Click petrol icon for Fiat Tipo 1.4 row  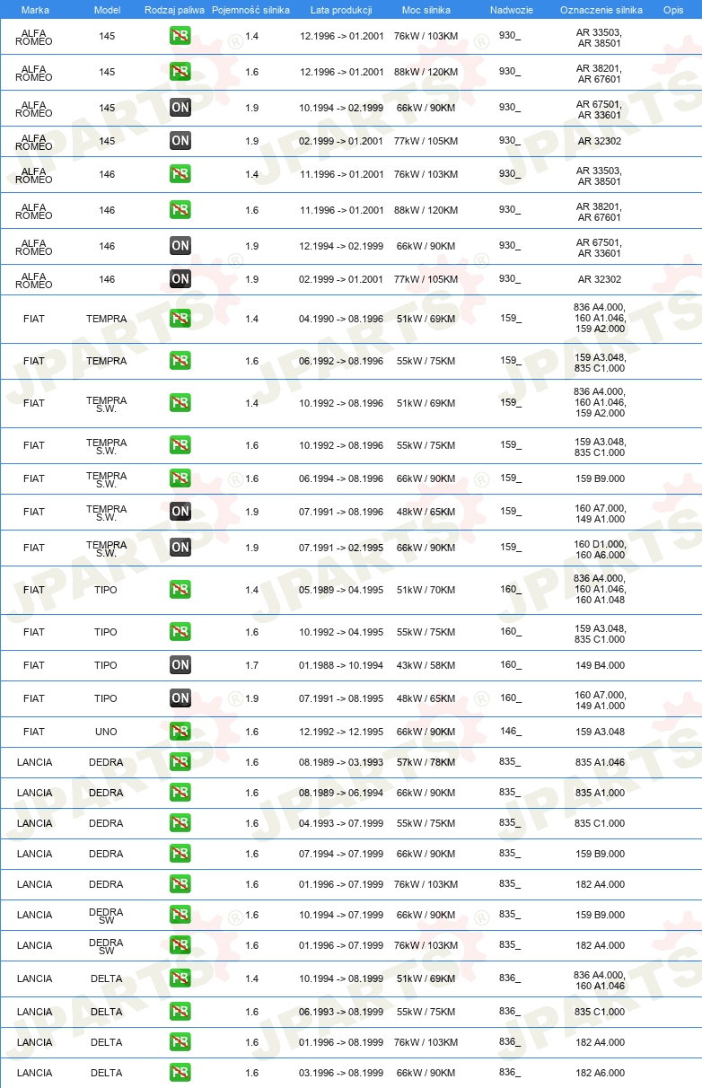(180, 590)
